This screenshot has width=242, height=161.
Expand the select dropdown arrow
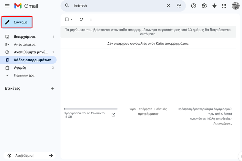point(72,19)
